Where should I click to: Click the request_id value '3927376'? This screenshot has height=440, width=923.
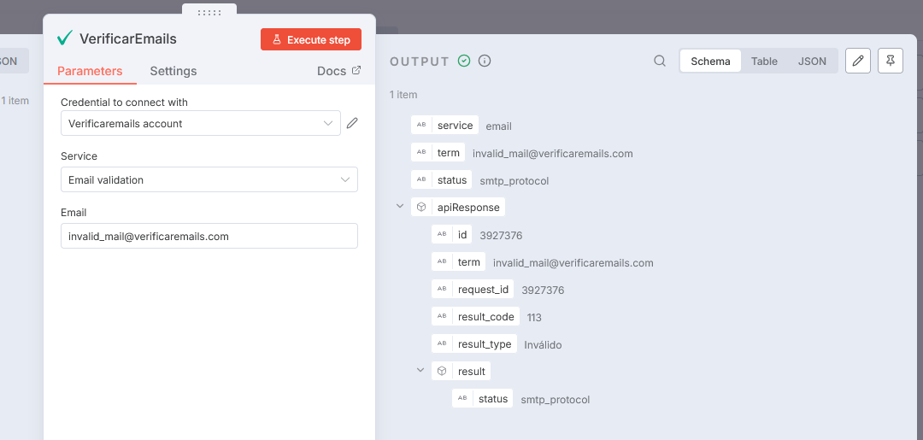pyautogui.click(x=543, y=290)
